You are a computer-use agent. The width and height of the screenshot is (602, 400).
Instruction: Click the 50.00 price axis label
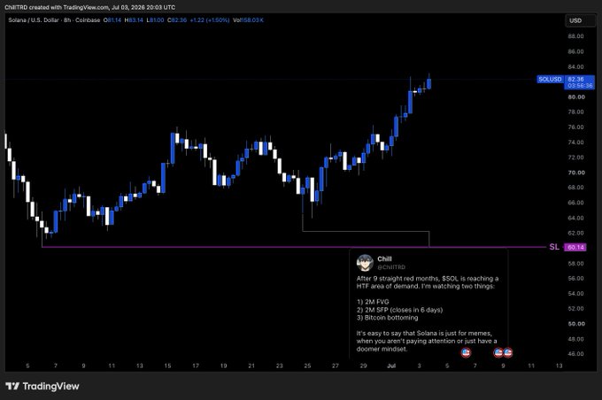[576, 324]
